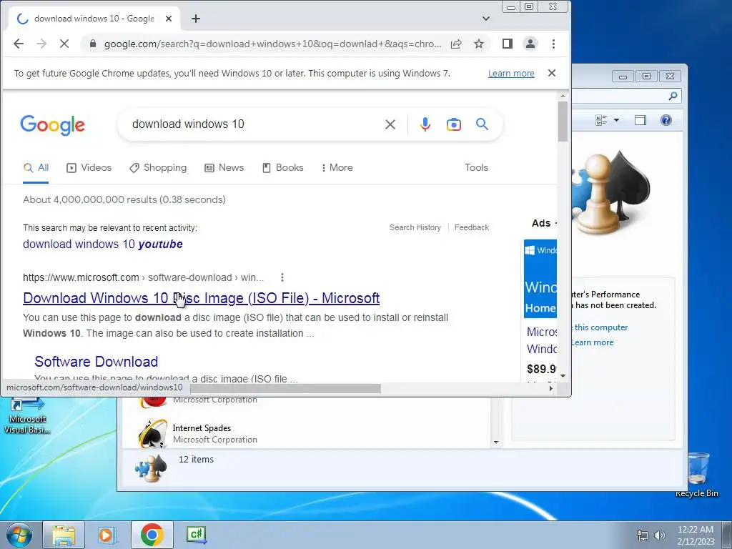732x549 pixels.
Task: Open the volume speaker tray icon
Action: (x=660, y=535)
